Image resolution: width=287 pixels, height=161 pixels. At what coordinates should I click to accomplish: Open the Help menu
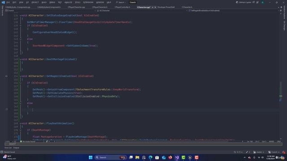(x=109, y=2)
